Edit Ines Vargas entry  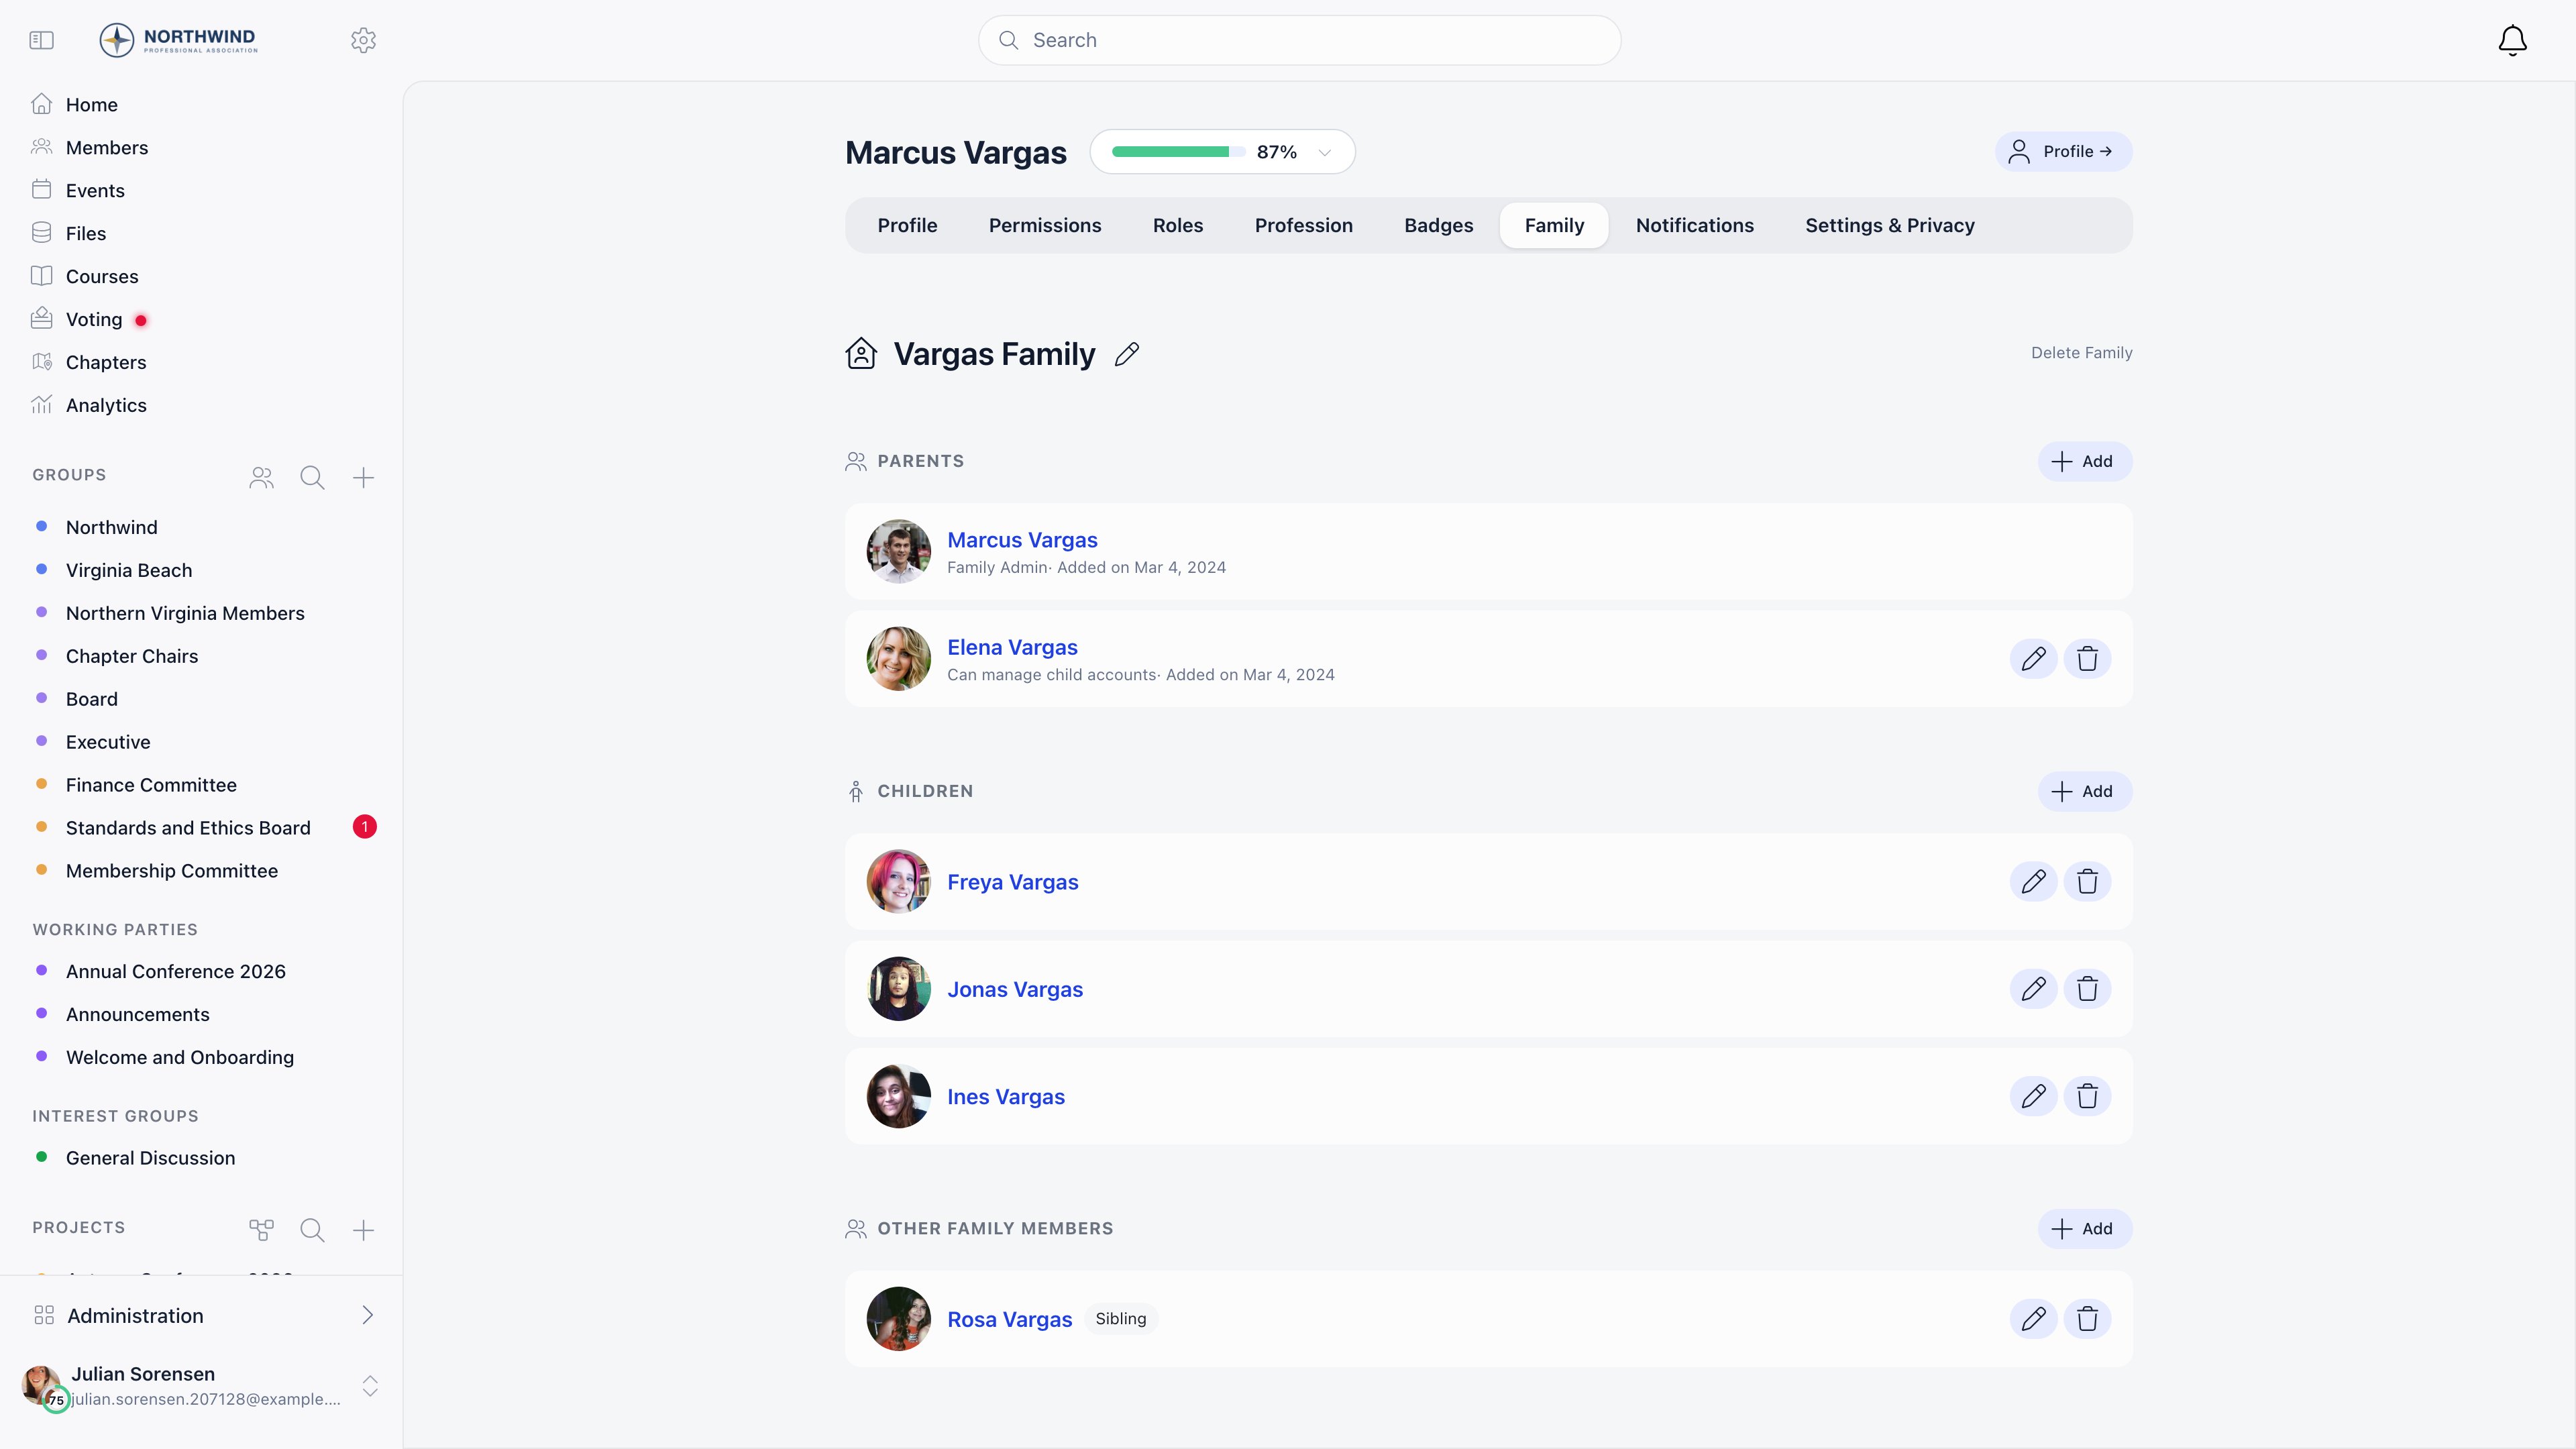tap(2033, 1097)
